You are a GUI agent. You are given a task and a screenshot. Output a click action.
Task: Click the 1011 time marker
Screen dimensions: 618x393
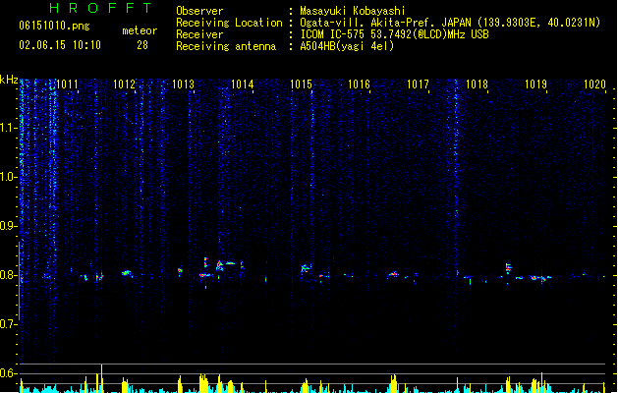(67, 84)
